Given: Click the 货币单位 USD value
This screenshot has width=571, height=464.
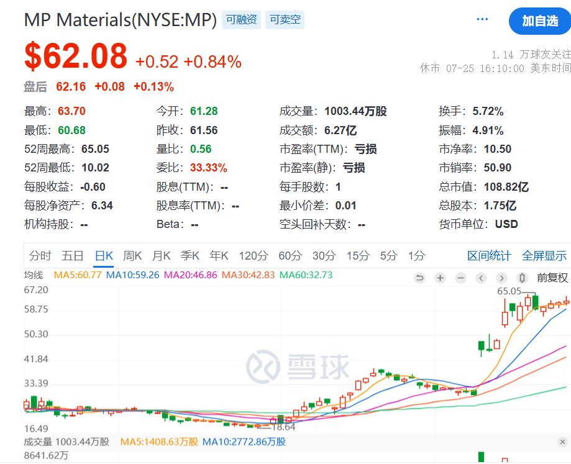Looking at the screenshot, I should tap(506, 224).
